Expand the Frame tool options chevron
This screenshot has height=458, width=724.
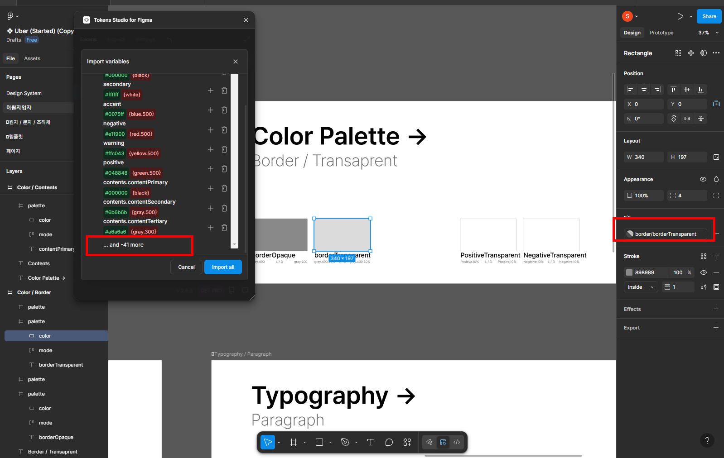304,442
